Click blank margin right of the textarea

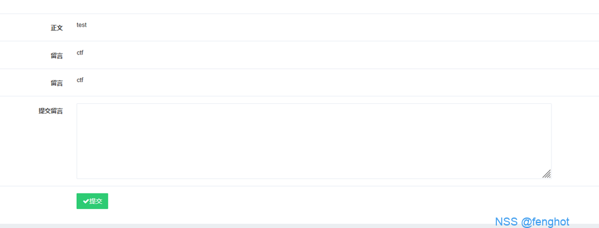click(575, 141)
